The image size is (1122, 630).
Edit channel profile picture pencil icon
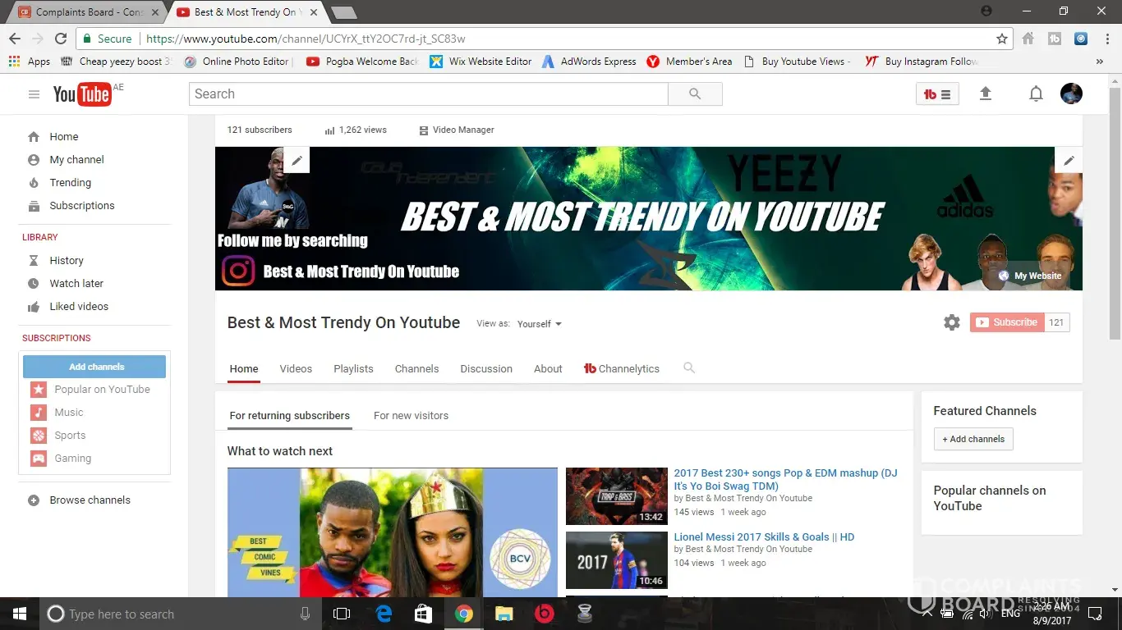tap(297, 161)
